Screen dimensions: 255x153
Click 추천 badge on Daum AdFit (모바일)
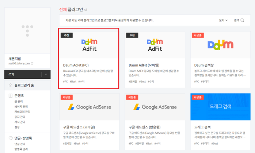click(132, 35)
